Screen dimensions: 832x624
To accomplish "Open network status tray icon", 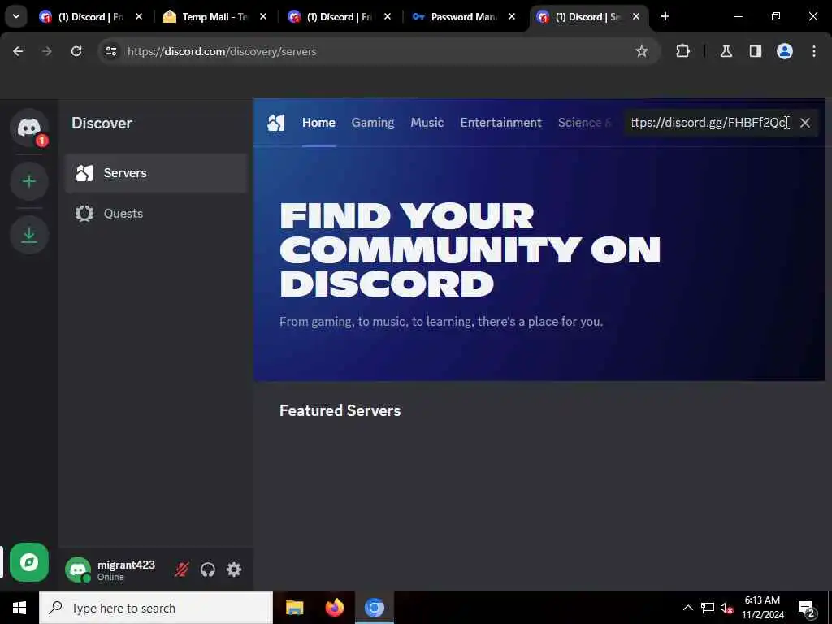I will [708, 608].
